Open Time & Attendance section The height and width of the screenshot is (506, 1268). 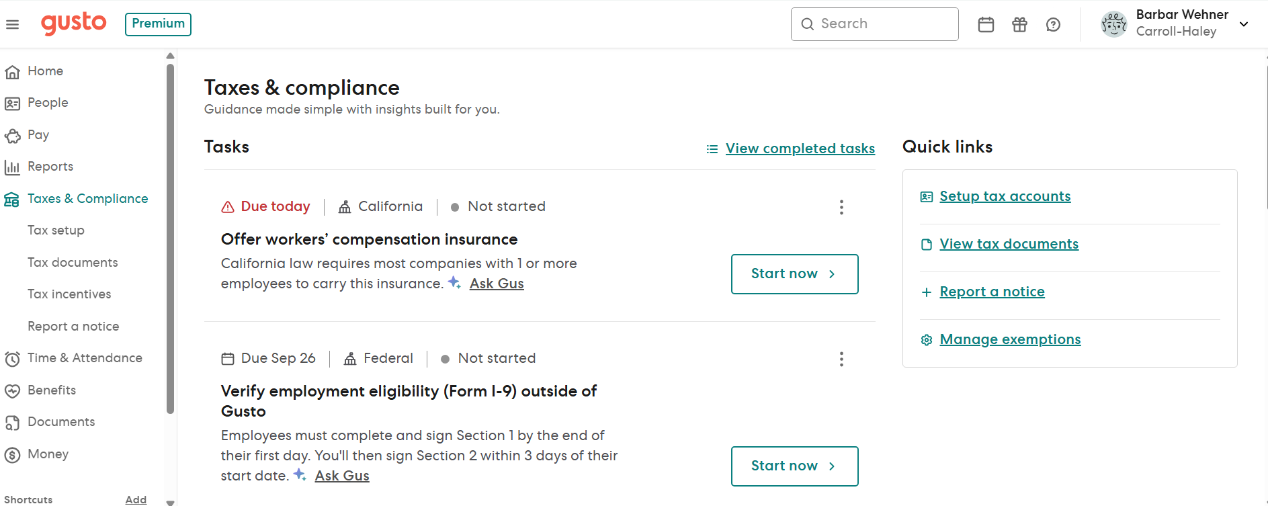(x=84, y=358)
